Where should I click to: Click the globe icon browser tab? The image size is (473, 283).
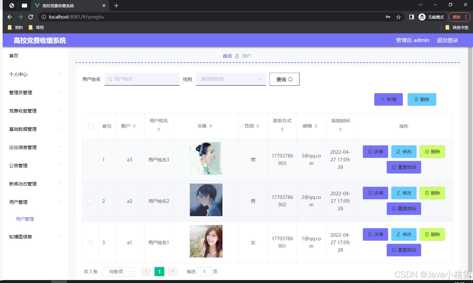(12, 6)
